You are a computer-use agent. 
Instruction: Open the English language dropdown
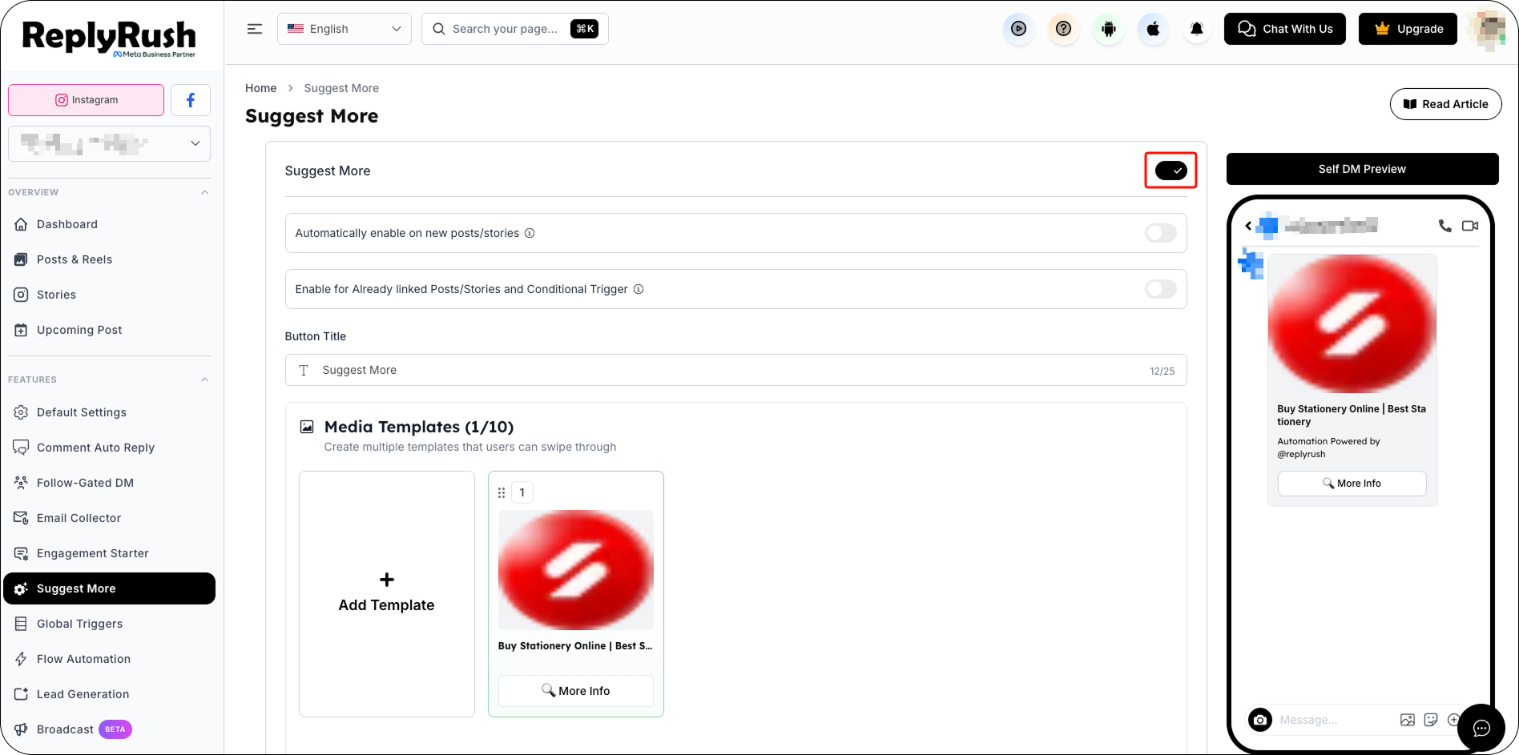click(344, 29)
